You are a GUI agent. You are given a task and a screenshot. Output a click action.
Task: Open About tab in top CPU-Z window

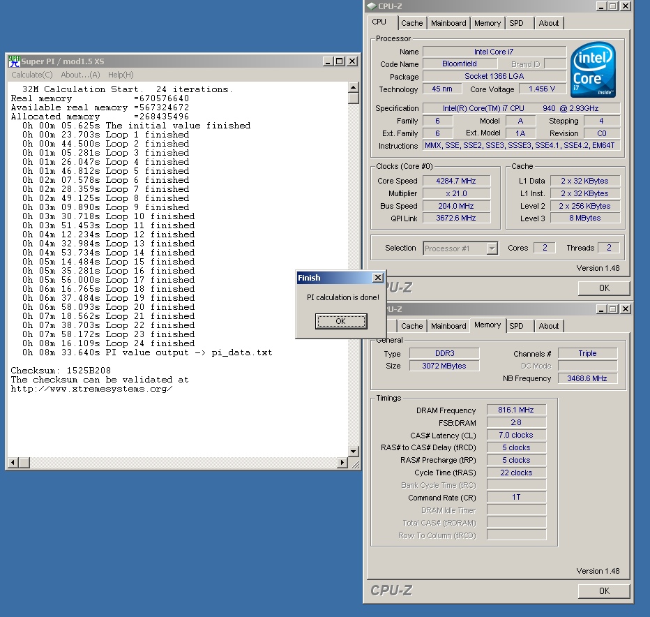pyautogui.click(x=549, y=23)
